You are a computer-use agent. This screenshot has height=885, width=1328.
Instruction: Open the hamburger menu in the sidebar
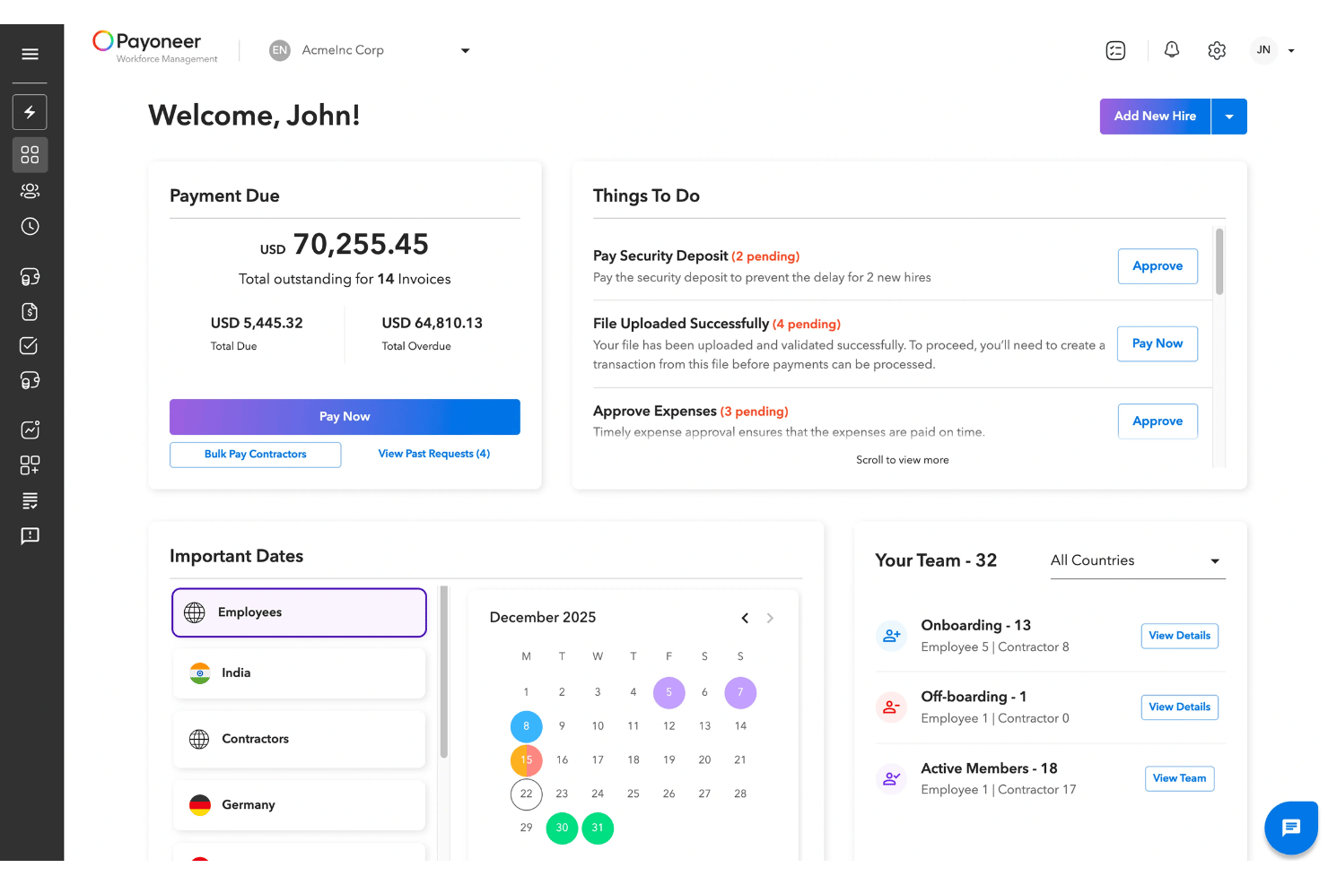(30, 54)
